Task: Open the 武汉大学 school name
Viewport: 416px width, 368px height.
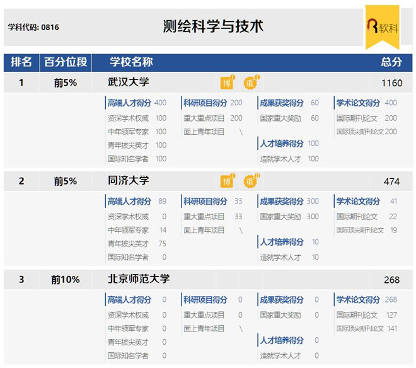Action: 129,82
